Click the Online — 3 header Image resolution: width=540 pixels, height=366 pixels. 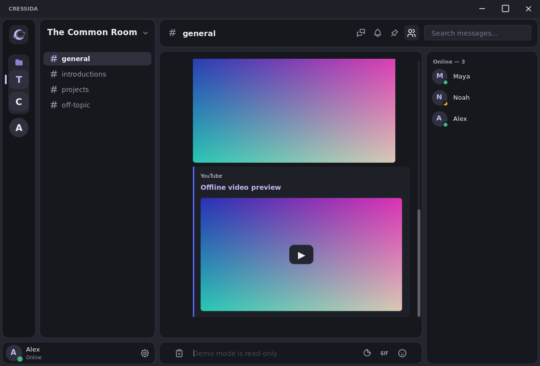point(449,62)
